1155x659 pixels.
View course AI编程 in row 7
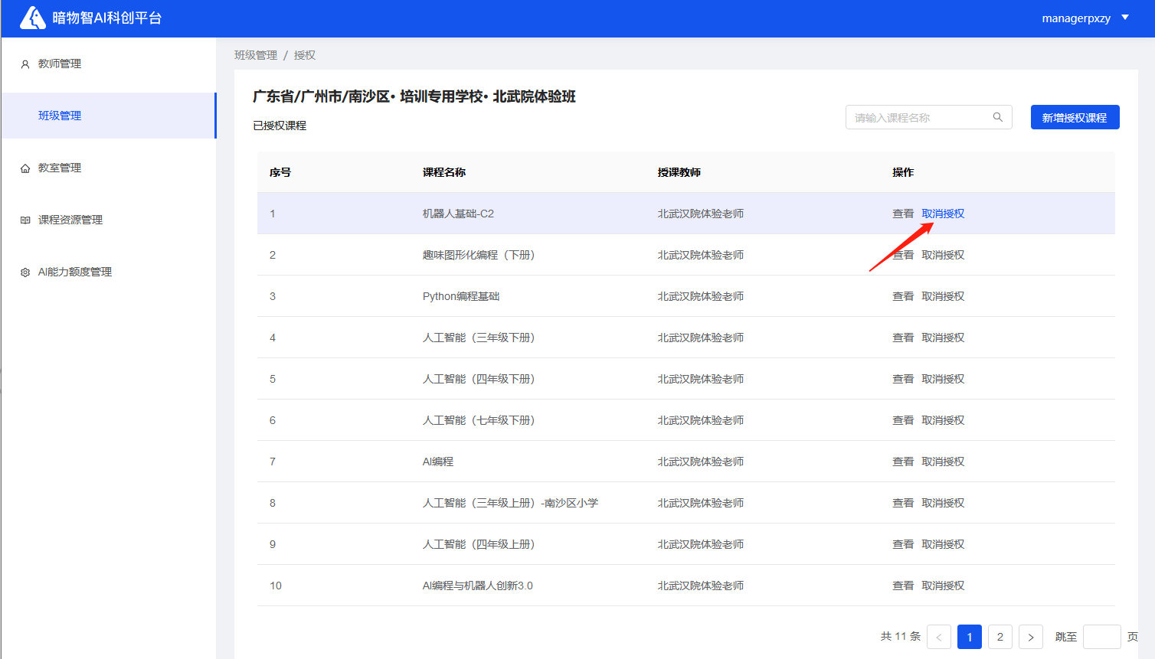[x=903, y=462]
